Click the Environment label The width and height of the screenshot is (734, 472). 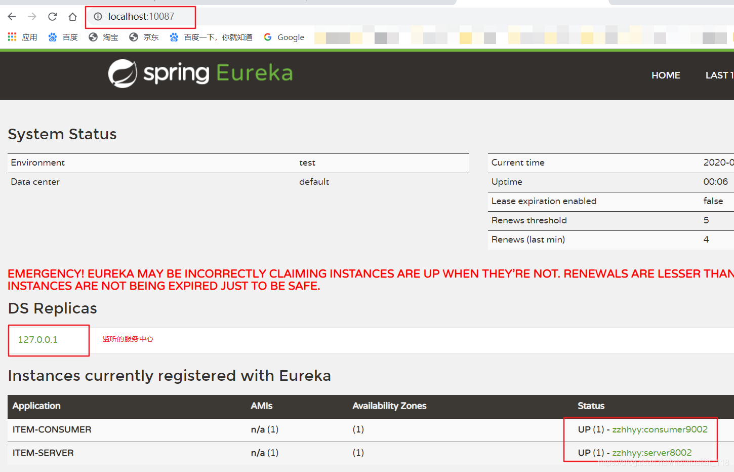click(x=38, y=163)
